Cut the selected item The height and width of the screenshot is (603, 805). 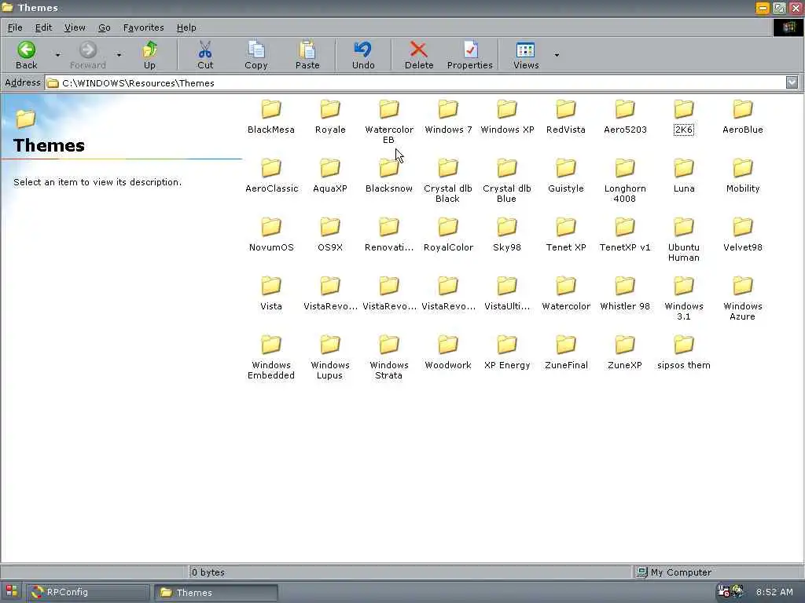click(x=205, y=55)
